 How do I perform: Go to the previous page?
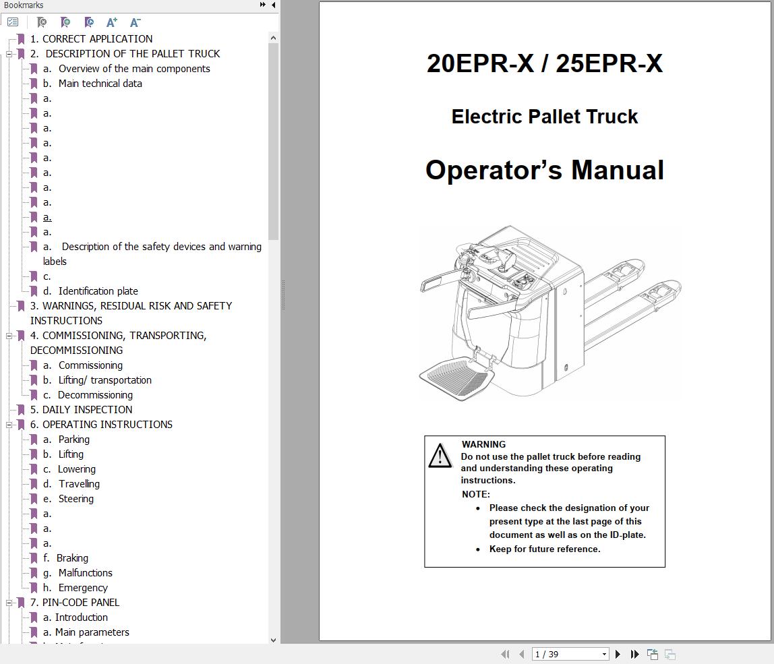(522, 654)
